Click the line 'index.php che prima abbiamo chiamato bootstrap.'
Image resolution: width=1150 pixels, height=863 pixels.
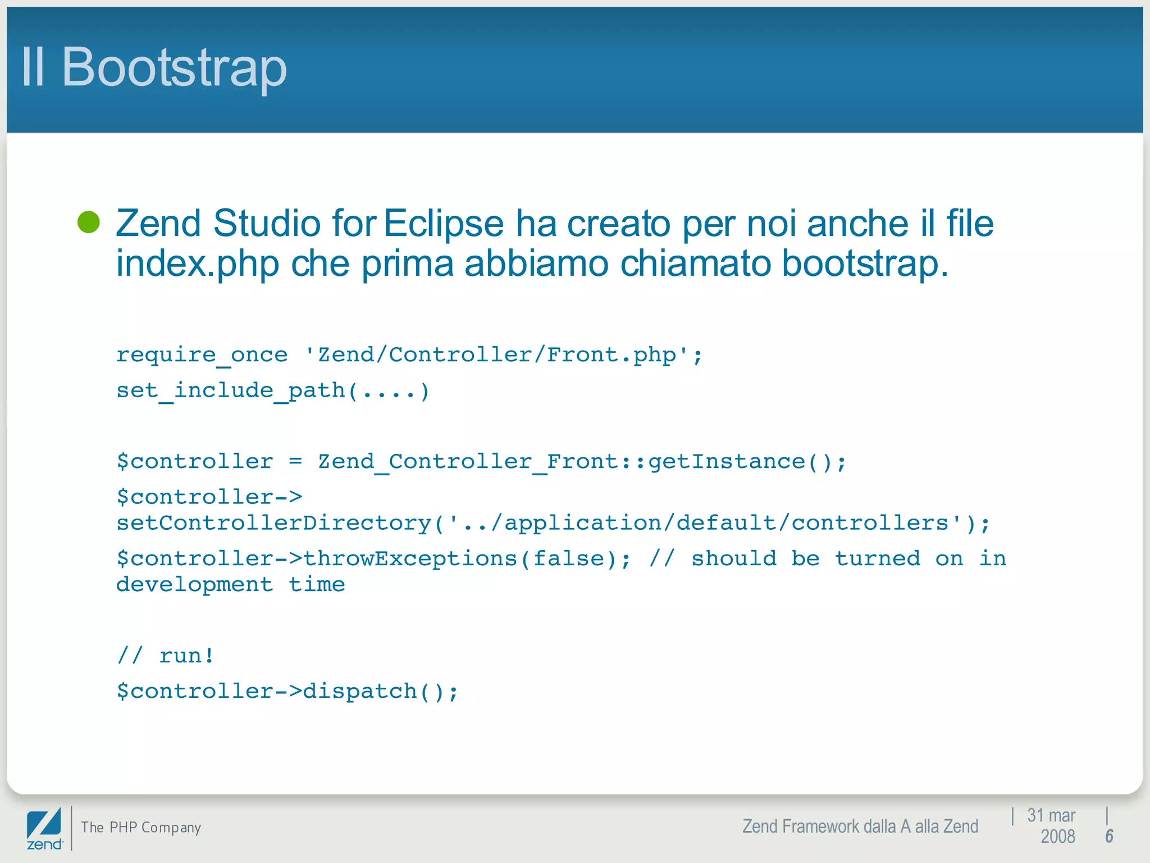pyautogui.click(x=532, y=264)
